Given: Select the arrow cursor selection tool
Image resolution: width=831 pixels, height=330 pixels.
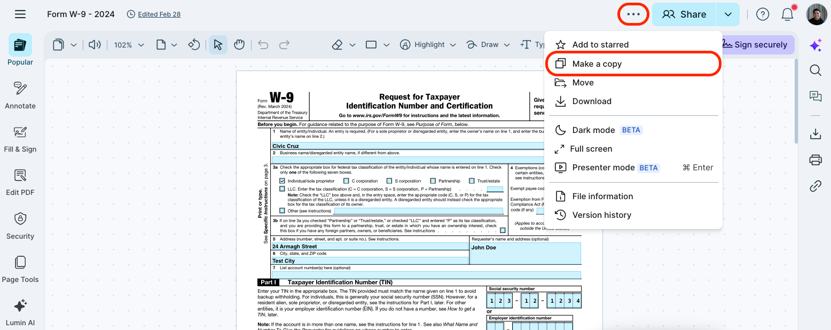Looking at the screenshot, I should pos(218,45).
